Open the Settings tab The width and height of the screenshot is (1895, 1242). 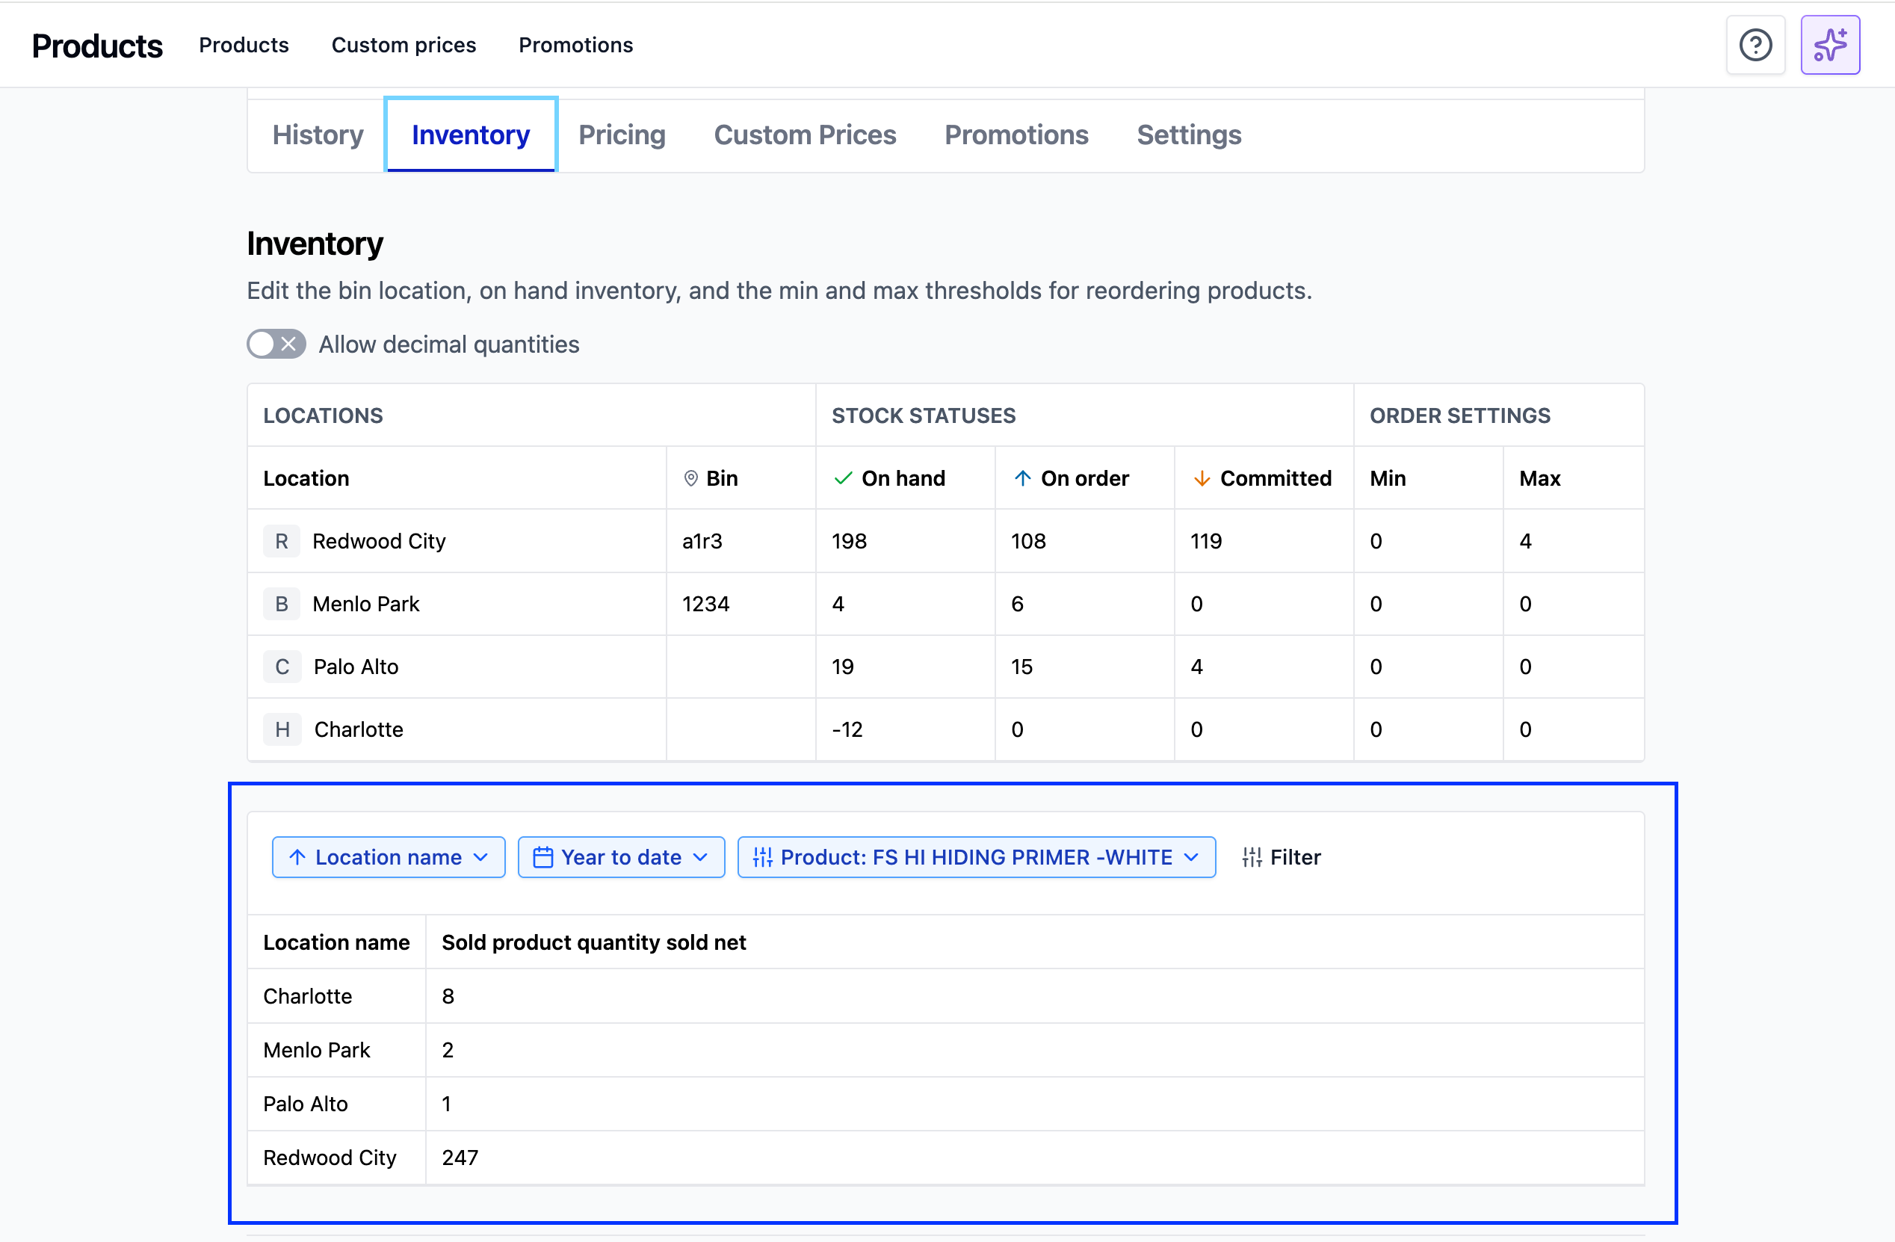pos(1188,135)
